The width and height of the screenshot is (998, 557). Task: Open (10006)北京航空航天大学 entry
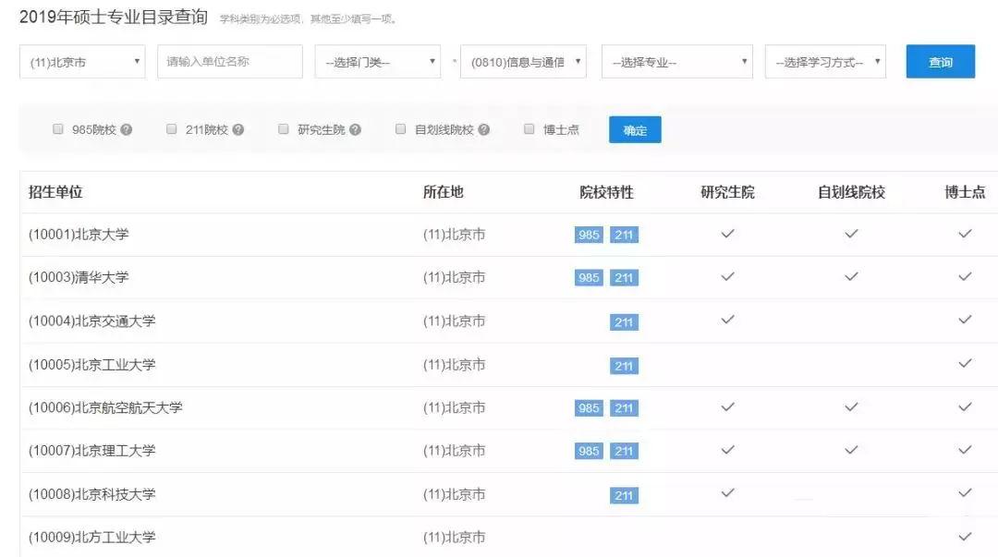(x=105, y=407)
